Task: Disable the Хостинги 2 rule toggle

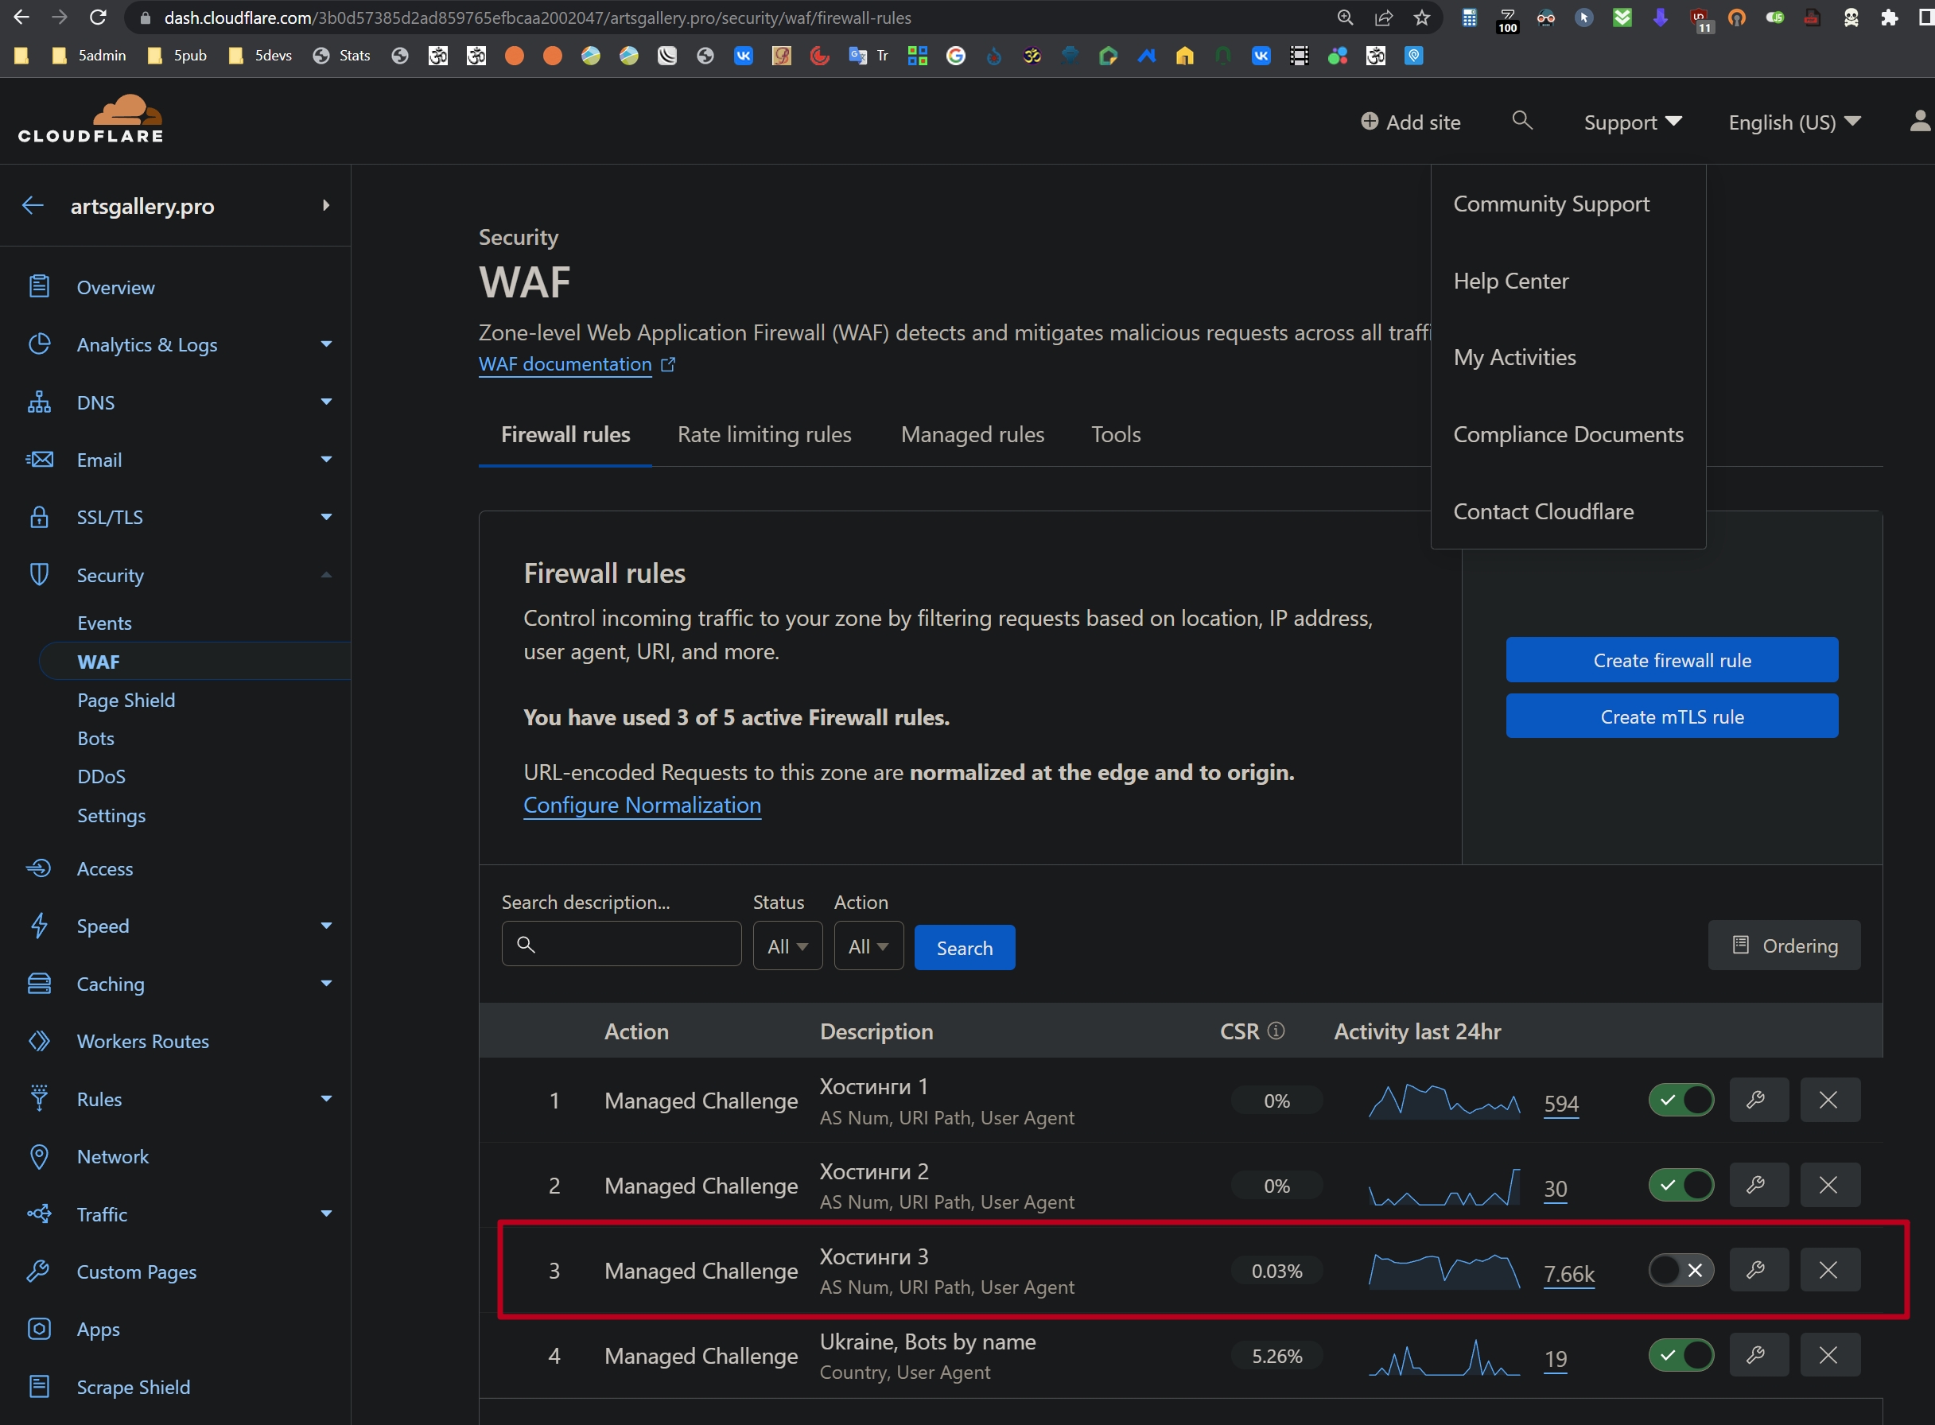Action: click(x=1681, y=1185)
